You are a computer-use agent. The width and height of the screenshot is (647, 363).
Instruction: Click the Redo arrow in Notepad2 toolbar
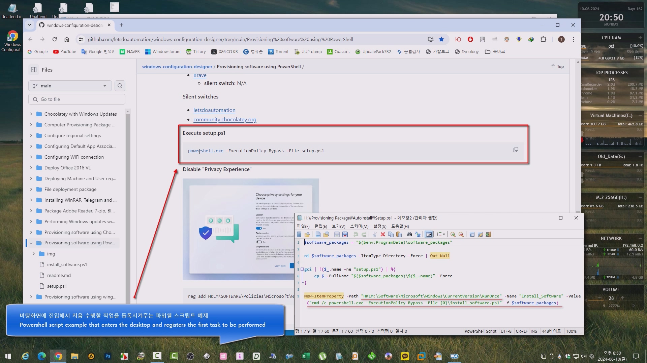click(364, 234)
